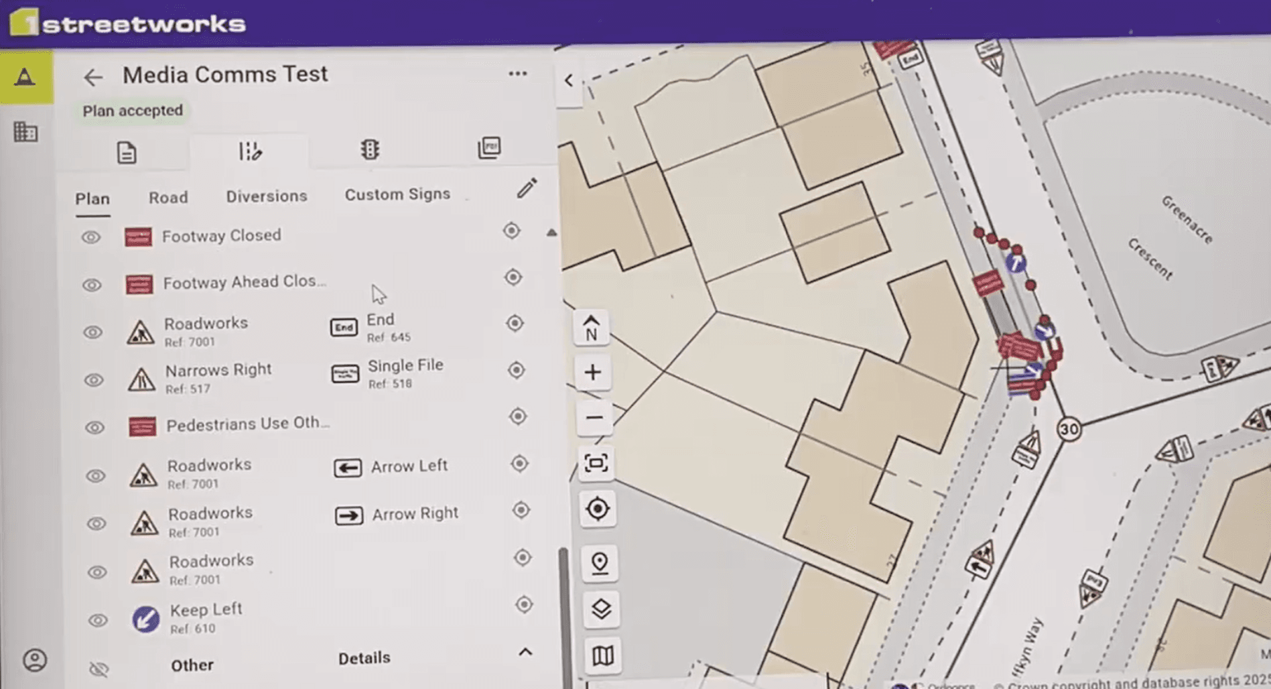Open the three-dot more options menu
Viewport: 1271px width, 689px height.
pyautogui.click(x=517, y=74)
